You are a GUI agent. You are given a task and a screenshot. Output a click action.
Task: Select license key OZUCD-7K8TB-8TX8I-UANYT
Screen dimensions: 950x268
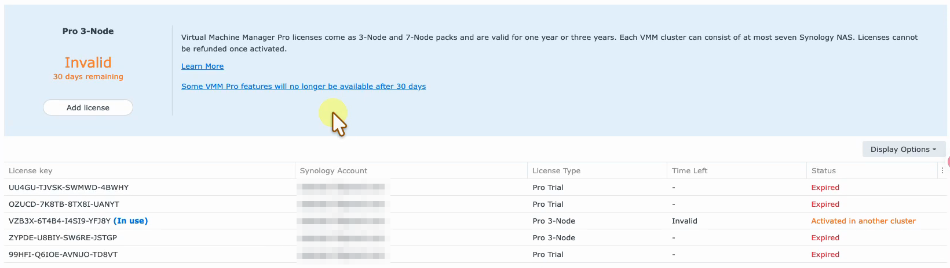pos(64,204)
